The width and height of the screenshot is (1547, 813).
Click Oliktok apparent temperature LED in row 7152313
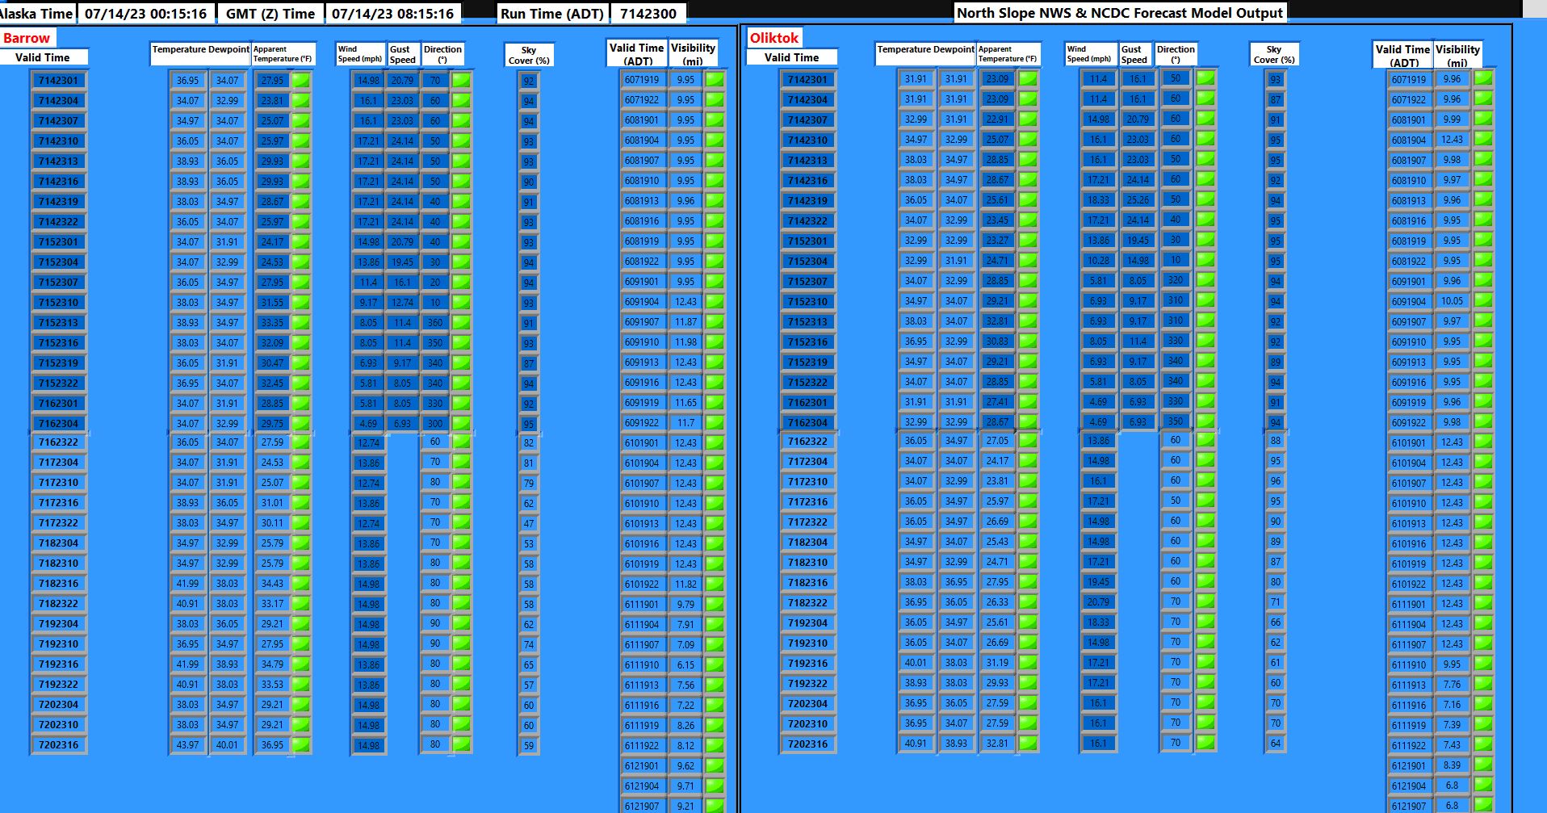1028,321
